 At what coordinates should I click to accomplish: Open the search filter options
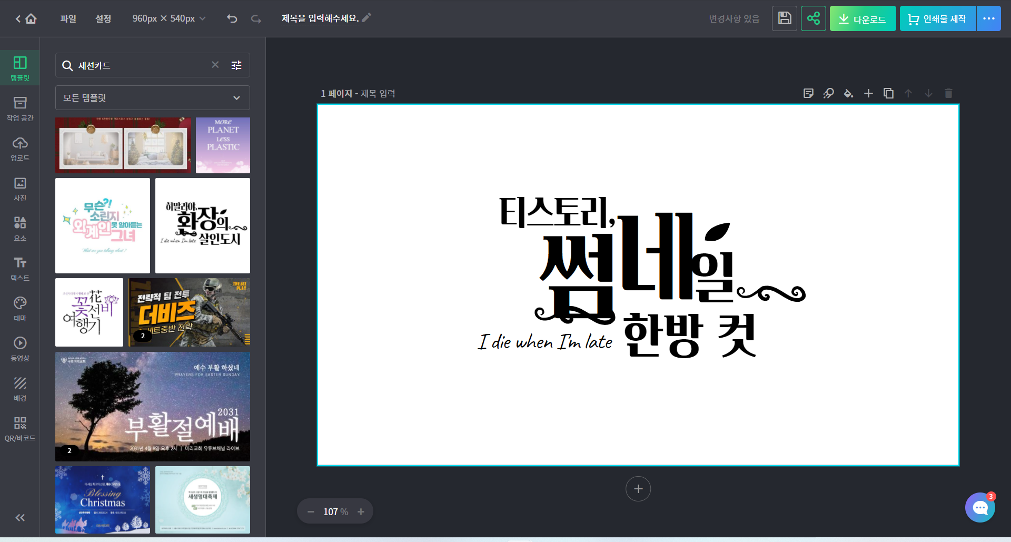(236, 65)
